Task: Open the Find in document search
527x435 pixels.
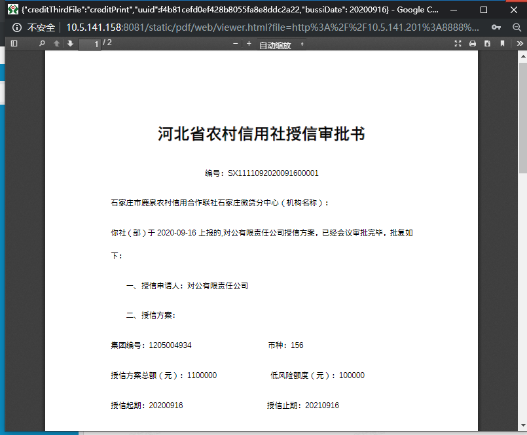Action: pyautogui.click(x=41, y=43)
